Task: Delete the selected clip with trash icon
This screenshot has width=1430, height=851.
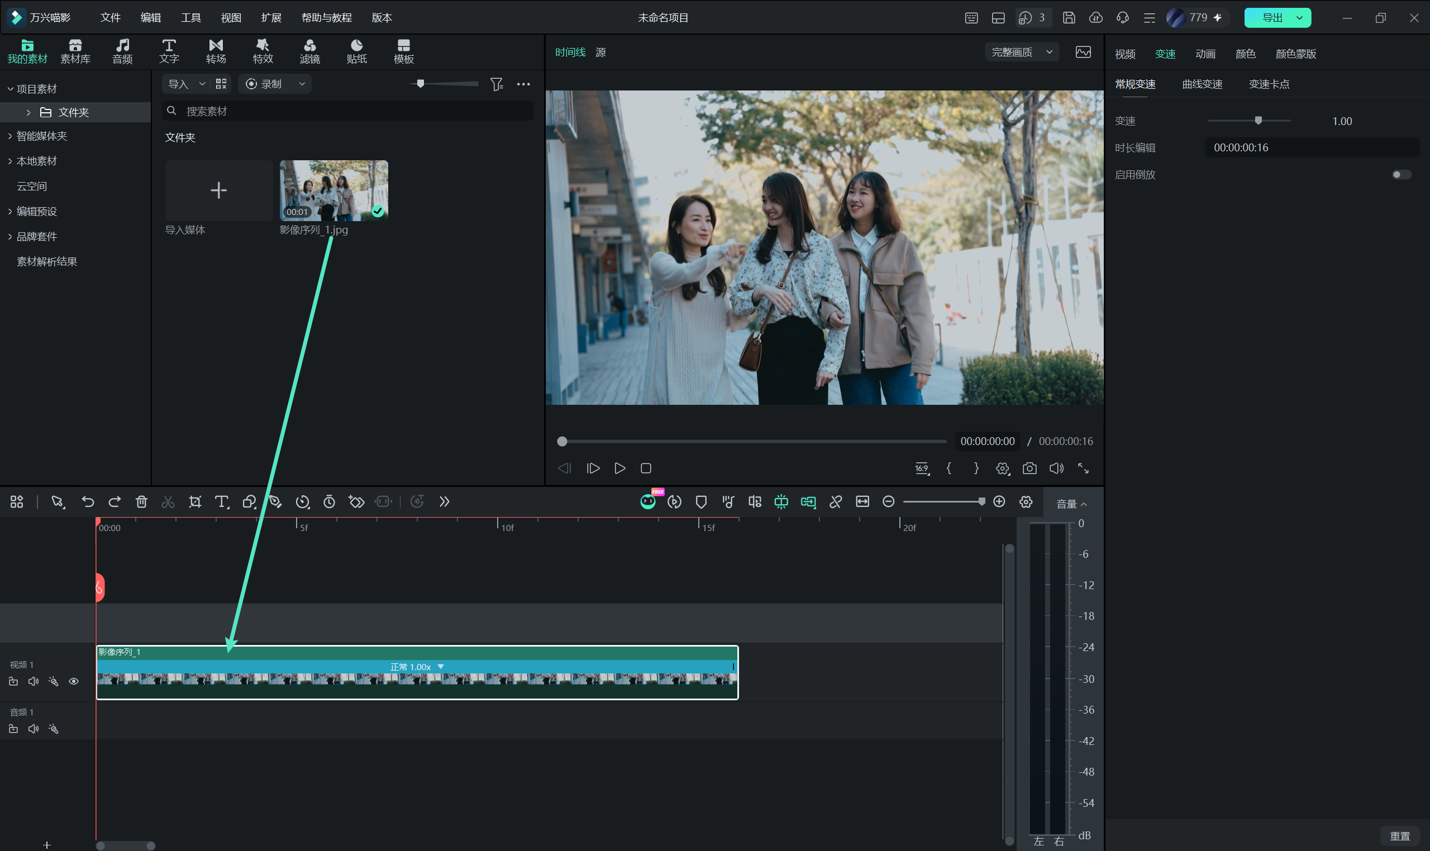Action: pyautogui.click(x=141, y=502)
